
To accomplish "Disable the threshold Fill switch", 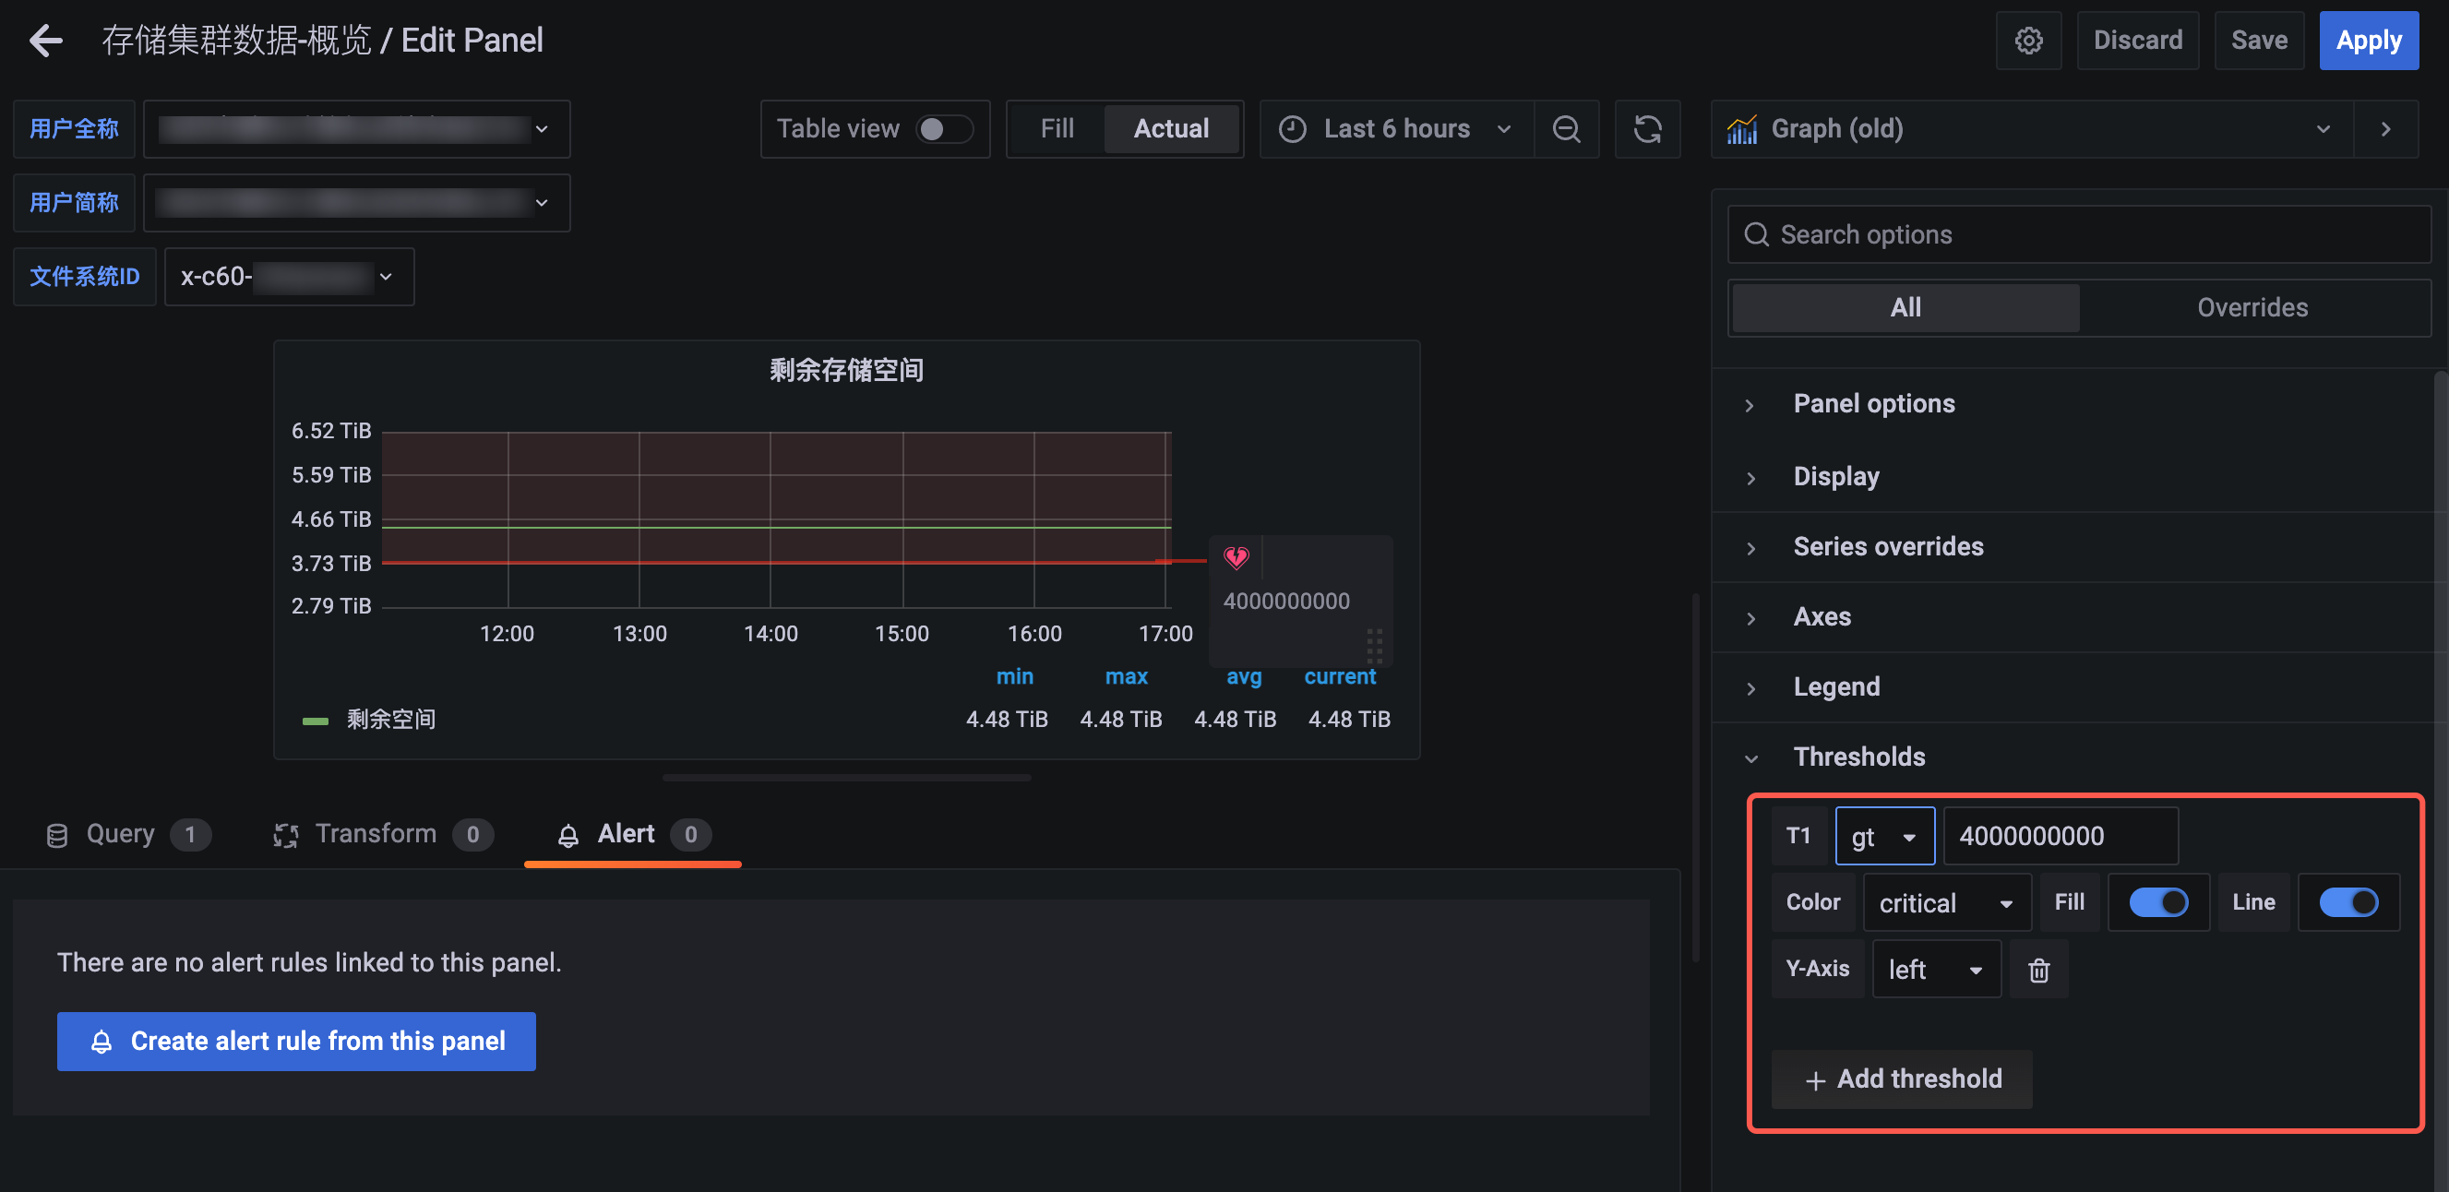I will point(2158,902).
